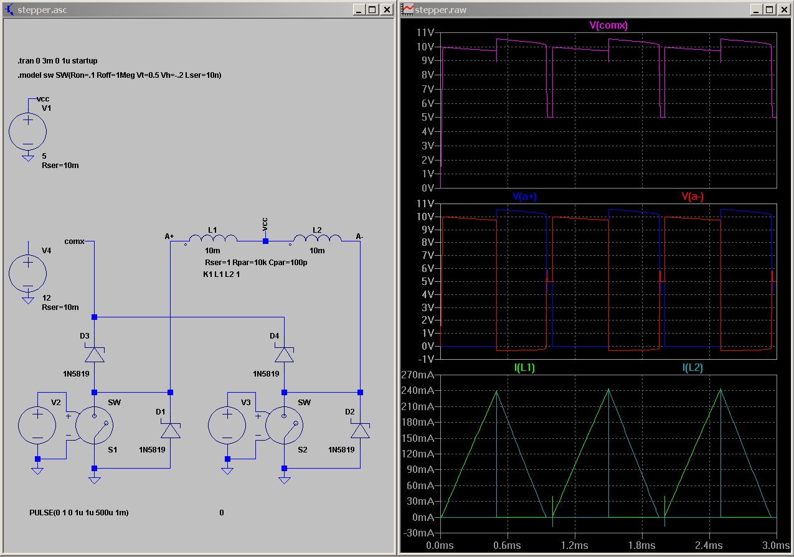Select the V4 12V source symbol

coord(27,273)
